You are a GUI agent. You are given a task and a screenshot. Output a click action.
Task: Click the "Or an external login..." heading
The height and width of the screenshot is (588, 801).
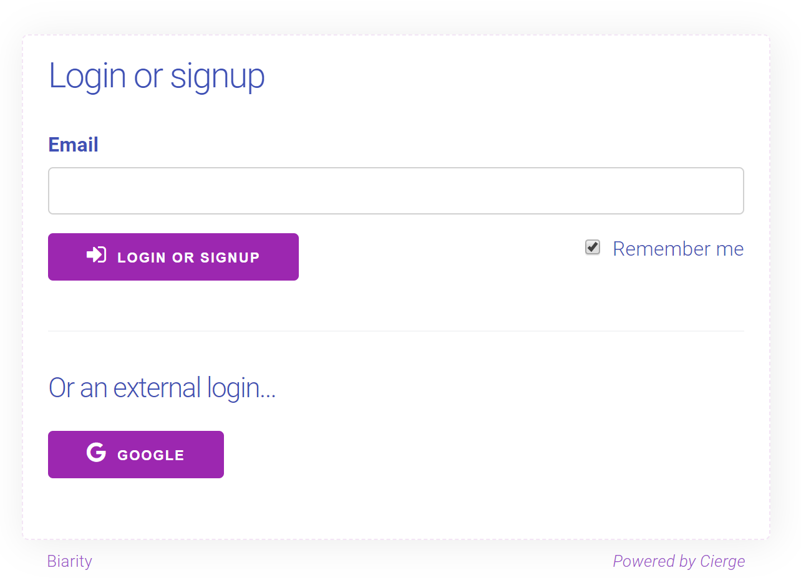pyautogui.click(x=162, y=388)
